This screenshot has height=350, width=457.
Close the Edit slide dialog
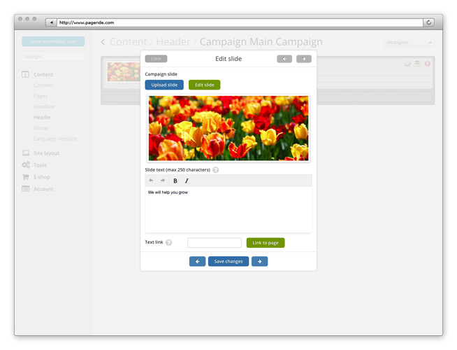pos(156,59)
